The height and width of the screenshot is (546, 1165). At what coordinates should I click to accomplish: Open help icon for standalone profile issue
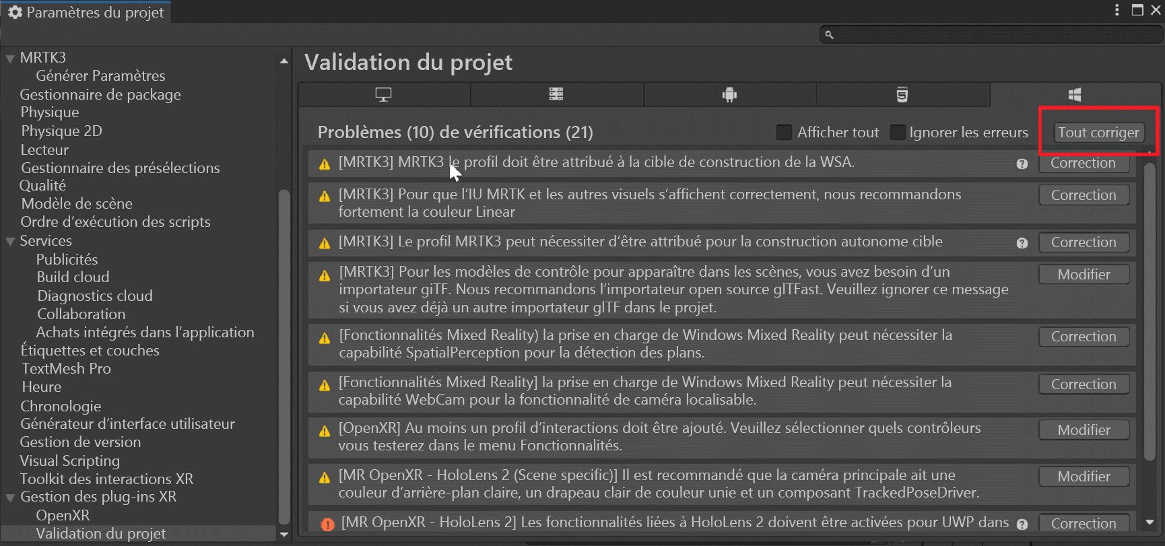[x=1022, y=243]
